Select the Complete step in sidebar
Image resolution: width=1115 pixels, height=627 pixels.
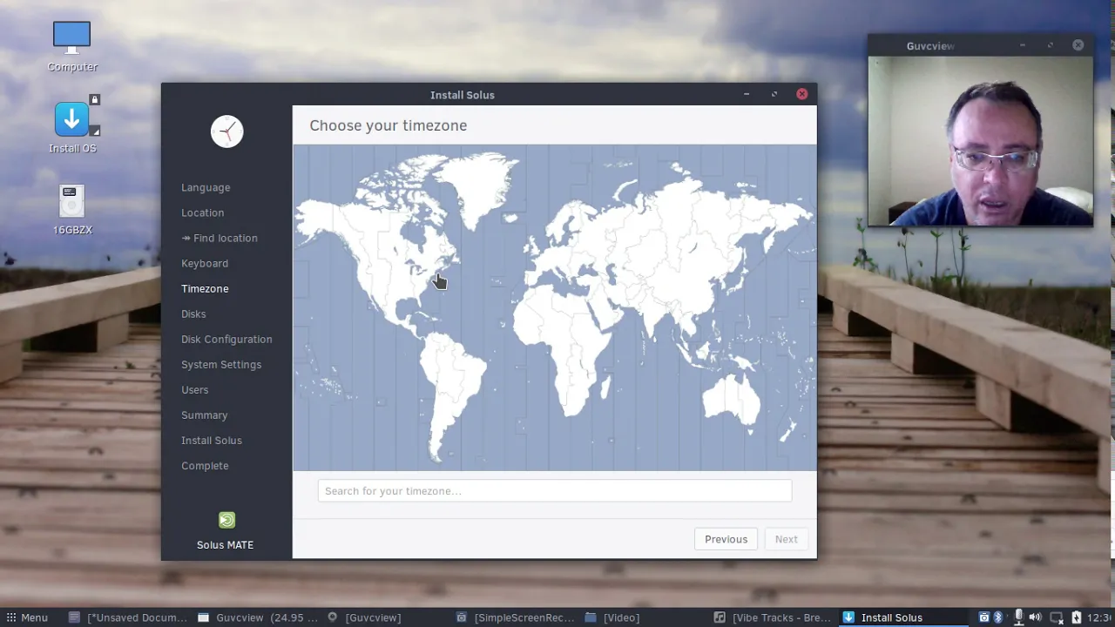[x=205, y=465]
